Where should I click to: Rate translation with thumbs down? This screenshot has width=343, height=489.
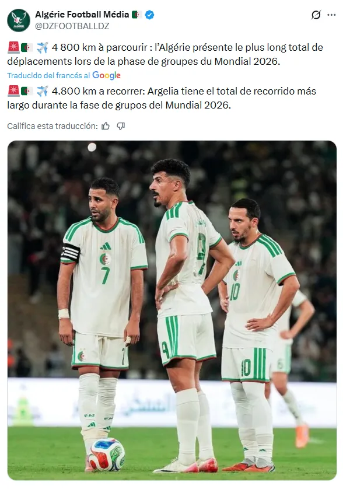tap(121, 126)
